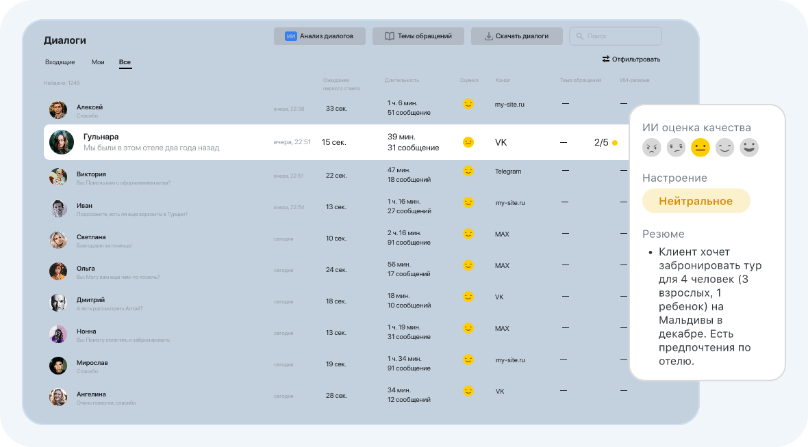Click Telegram channel in Виктория's row

(x=508, y=172)
